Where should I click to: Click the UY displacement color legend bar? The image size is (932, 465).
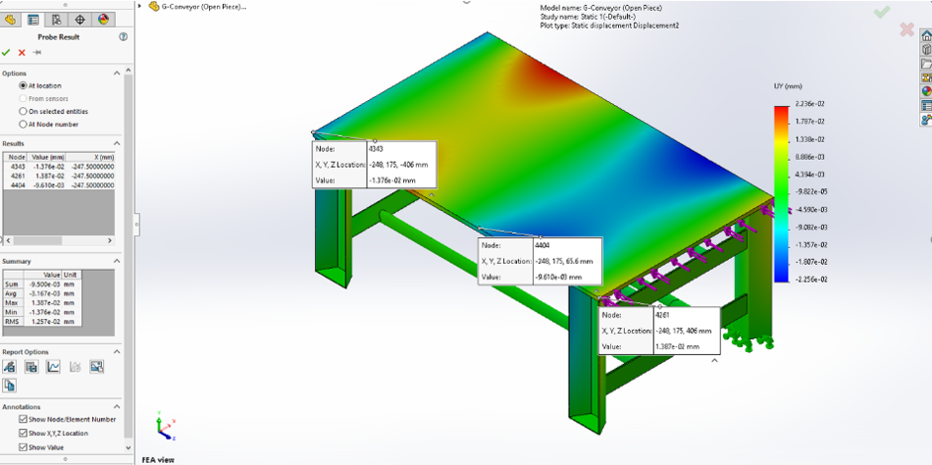tap(782, 193)
